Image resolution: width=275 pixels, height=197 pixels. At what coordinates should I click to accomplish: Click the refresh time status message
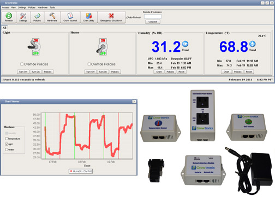coord(23,80)
